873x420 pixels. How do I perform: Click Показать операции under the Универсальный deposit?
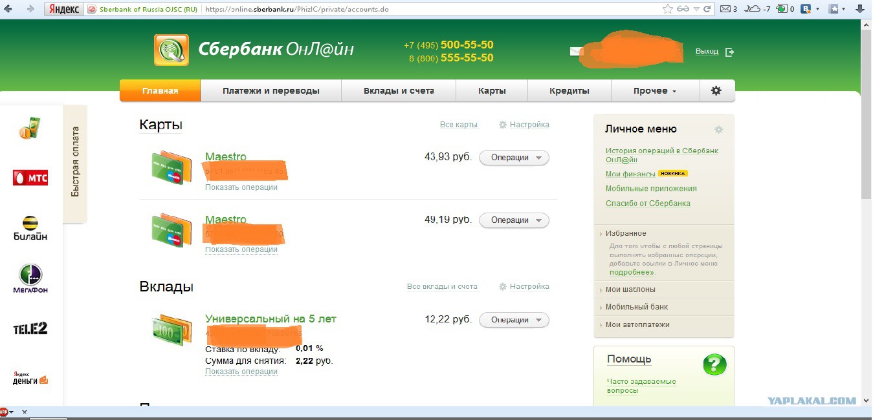click(x=241, y=372)
